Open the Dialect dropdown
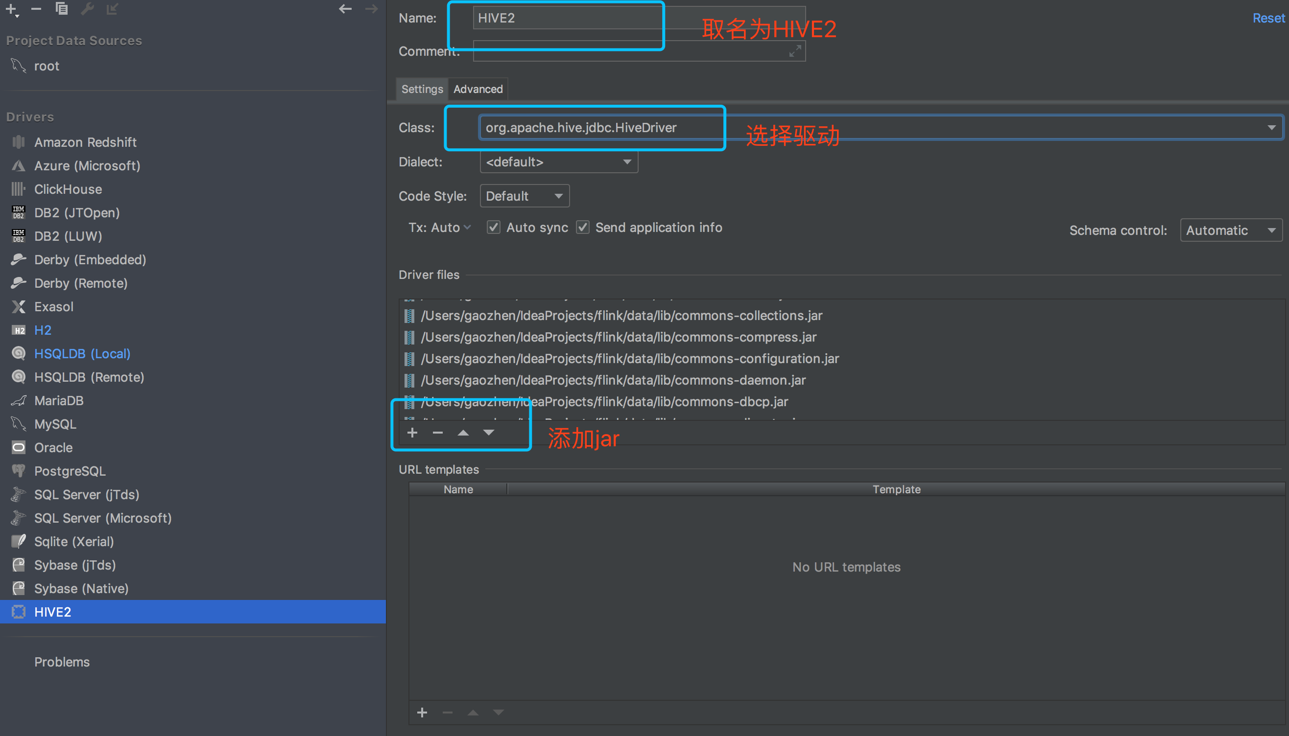This screenshot has height=736, width=1289. tap(558, 162)
